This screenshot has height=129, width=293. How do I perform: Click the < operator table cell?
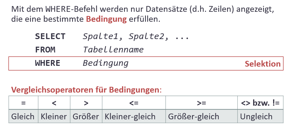54,103
